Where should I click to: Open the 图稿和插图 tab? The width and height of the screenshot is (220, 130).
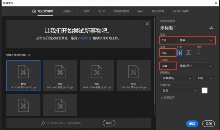coord(121,11)
